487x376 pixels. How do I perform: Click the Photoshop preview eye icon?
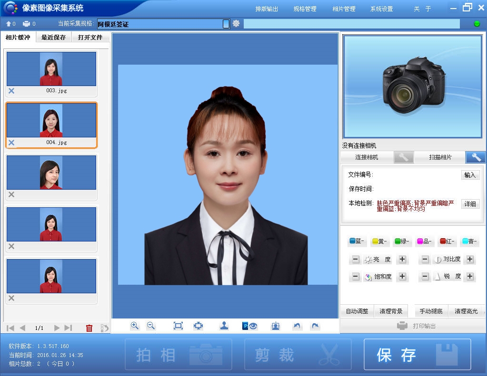[x=250, y=326]
